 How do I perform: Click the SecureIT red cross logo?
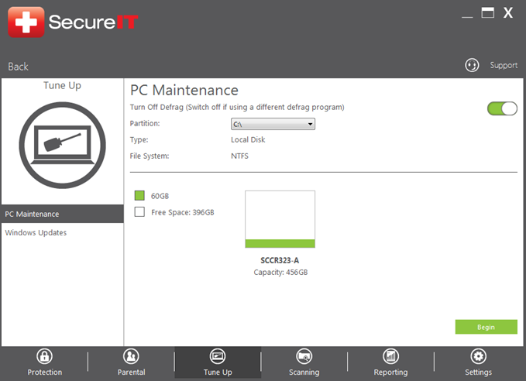(26, 22)
